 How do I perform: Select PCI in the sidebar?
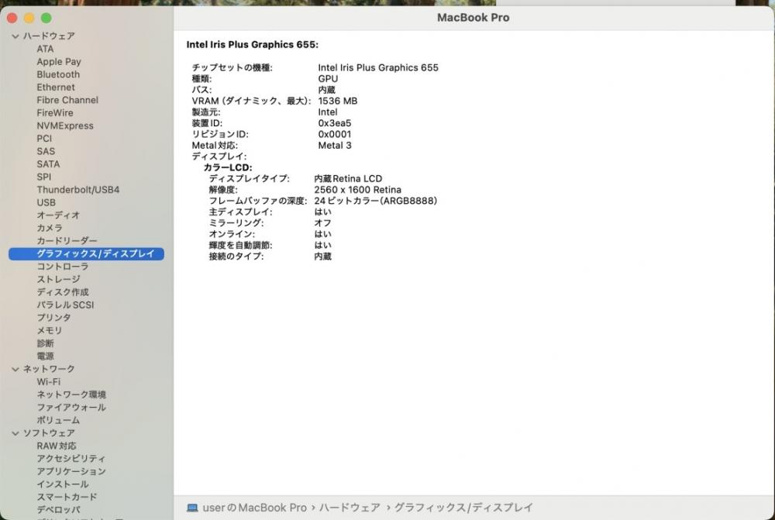click(44, 139)
